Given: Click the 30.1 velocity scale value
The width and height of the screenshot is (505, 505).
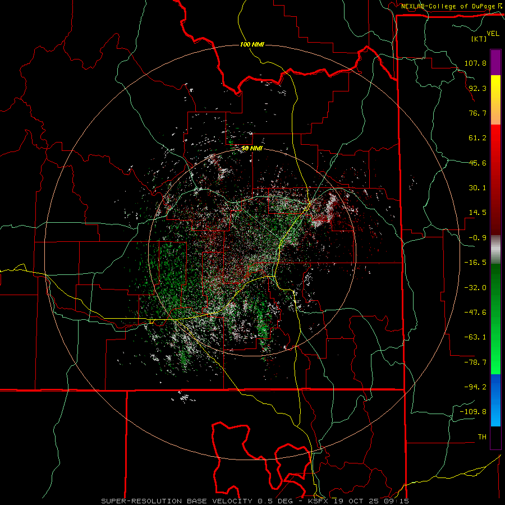Looking at the screenshot, I should (478, 188).
